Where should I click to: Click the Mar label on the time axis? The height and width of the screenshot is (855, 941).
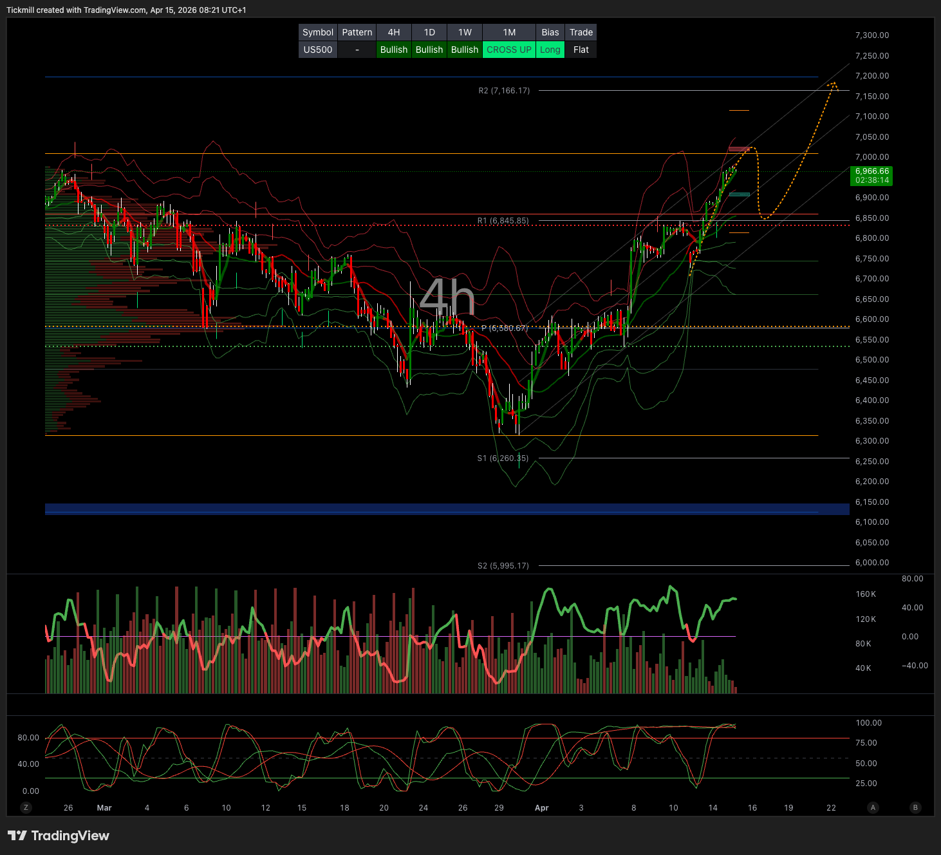[x=104, y=808]
